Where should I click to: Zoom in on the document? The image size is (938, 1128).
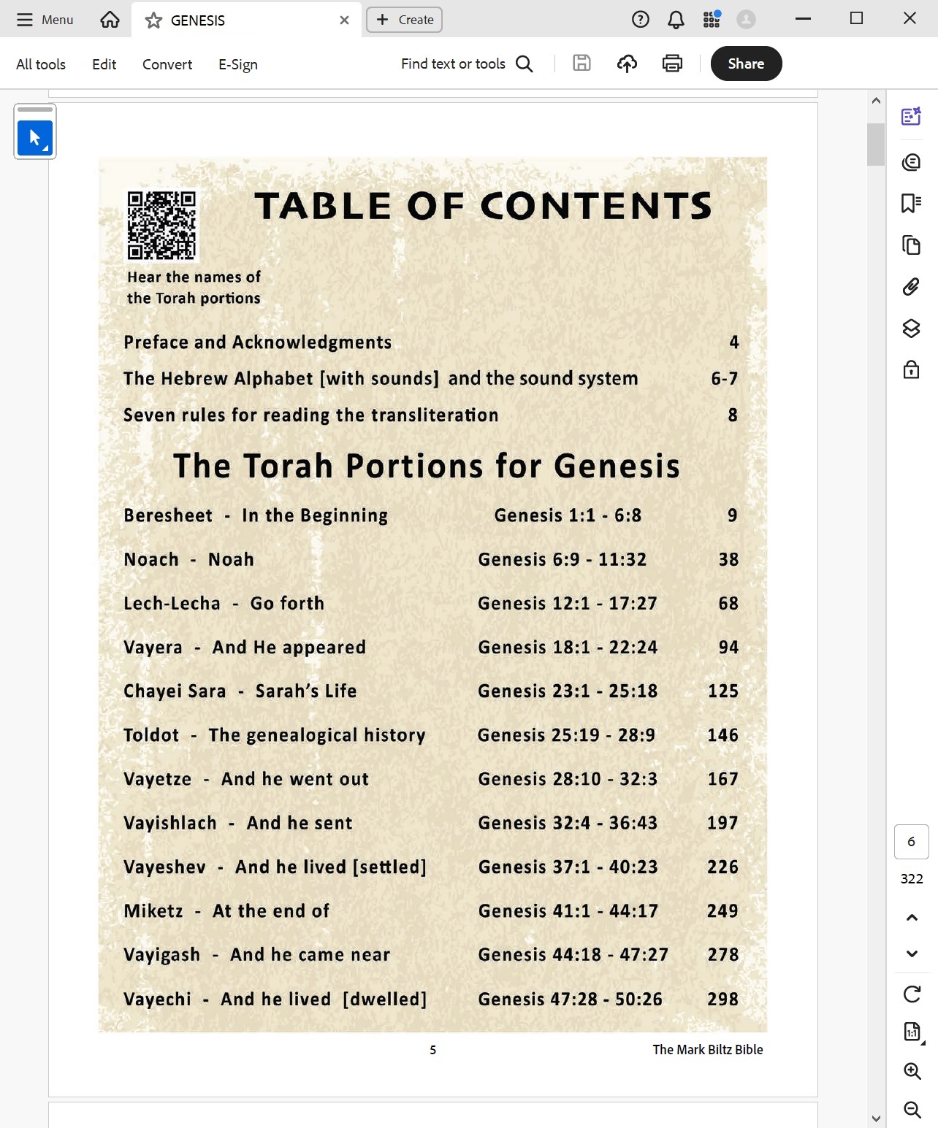point(912,1071)
